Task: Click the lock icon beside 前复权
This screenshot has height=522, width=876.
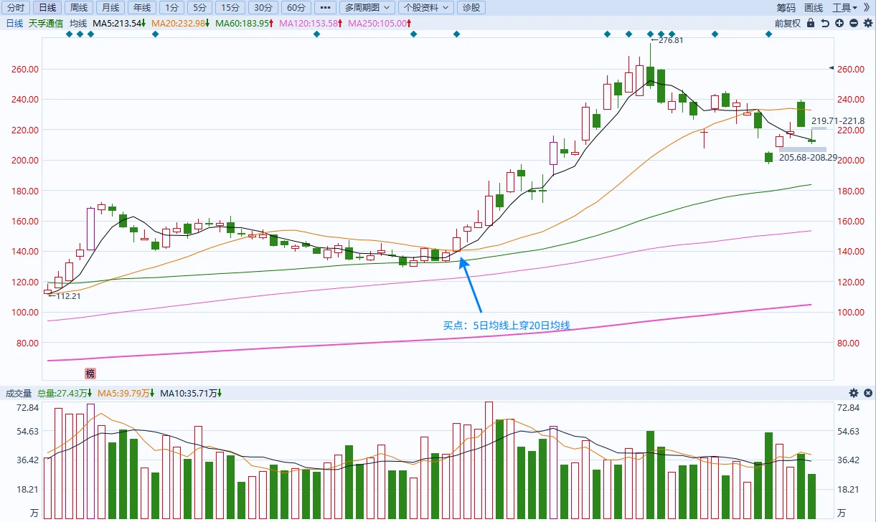Action: click(x=811, y=23)
